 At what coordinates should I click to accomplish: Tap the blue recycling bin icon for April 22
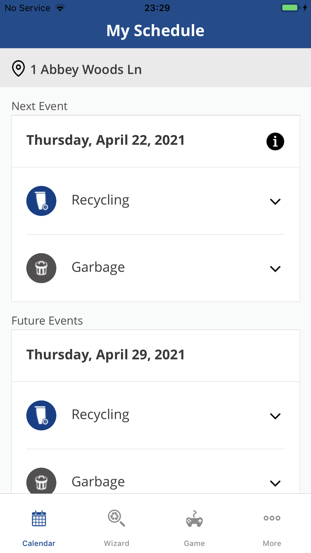tap(41, 201)
